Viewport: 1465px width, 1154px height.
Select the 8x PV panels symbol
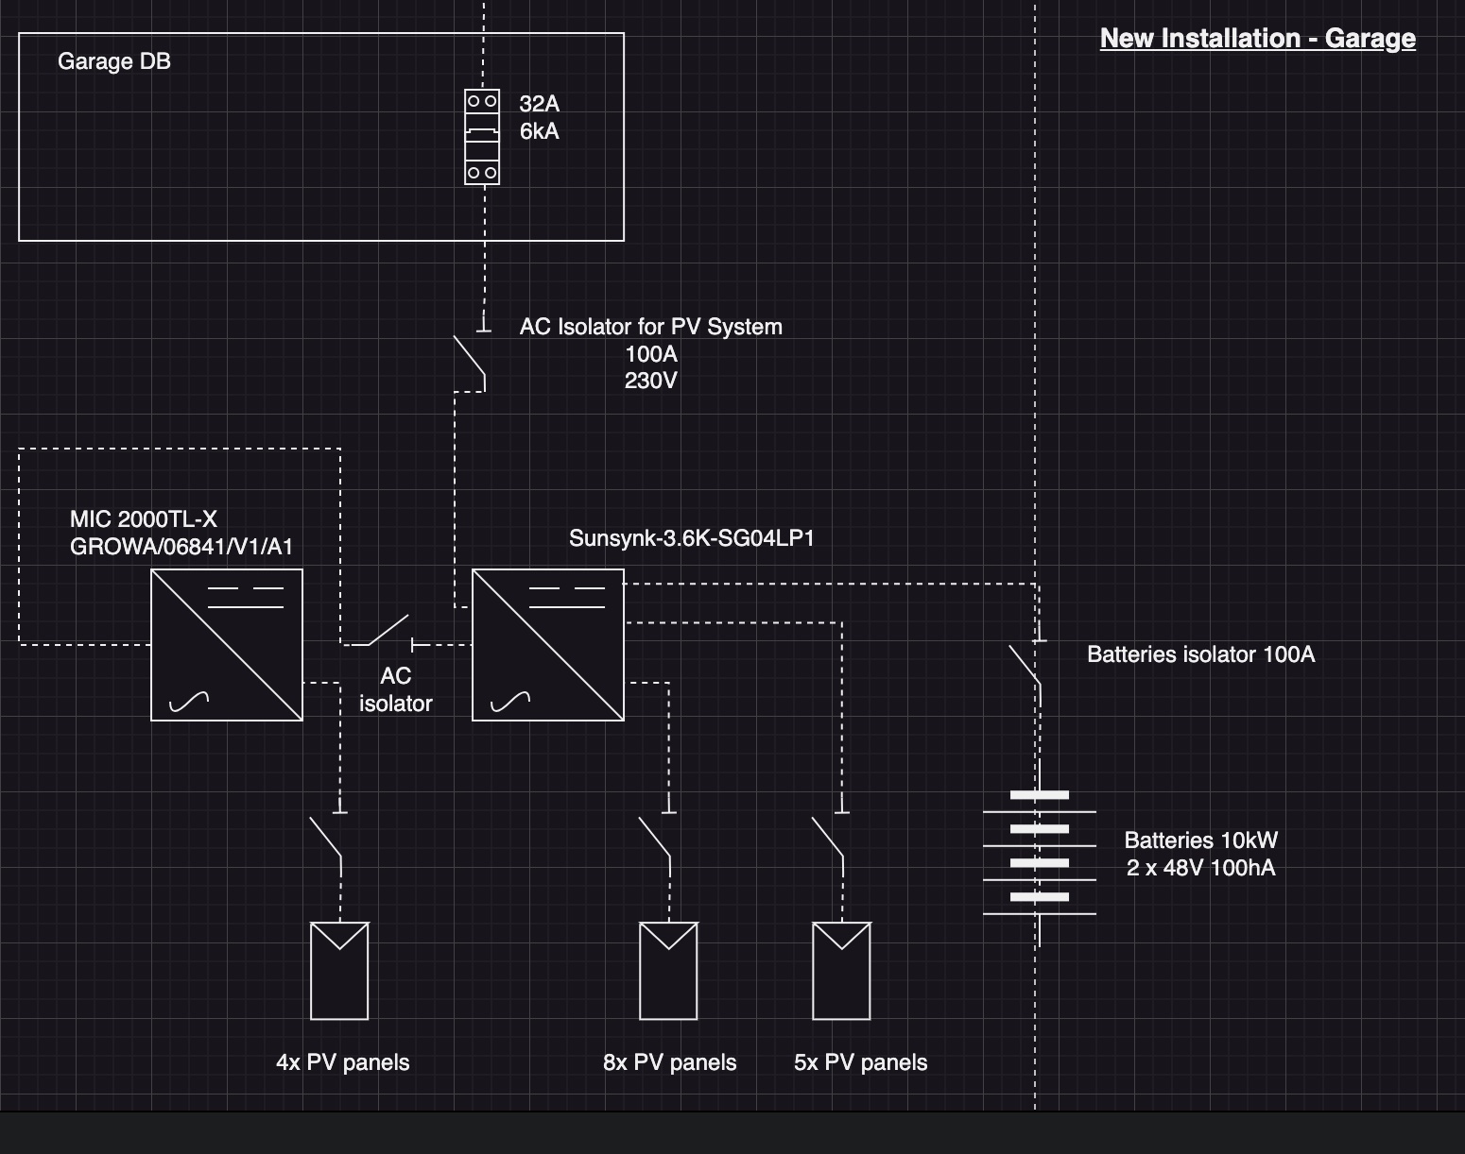(669, 972)
